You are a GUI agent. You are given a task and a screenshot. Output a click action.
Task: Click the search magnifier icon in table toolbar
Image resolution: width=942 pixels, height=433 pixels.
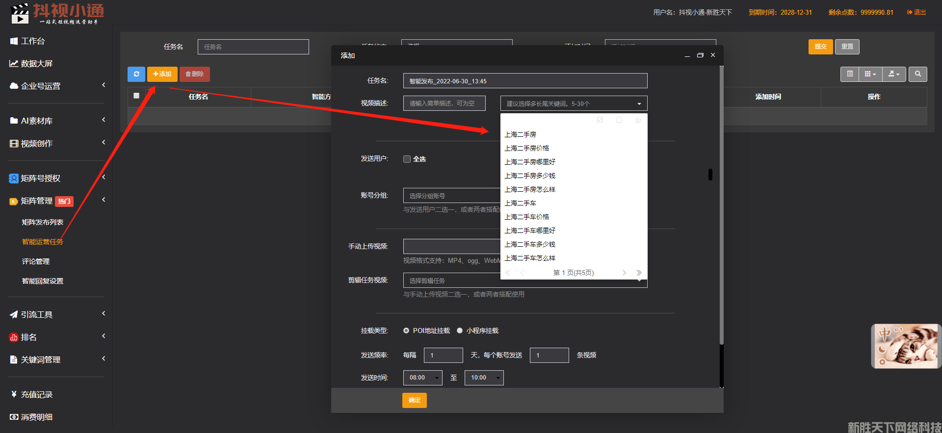pos(917,74)
